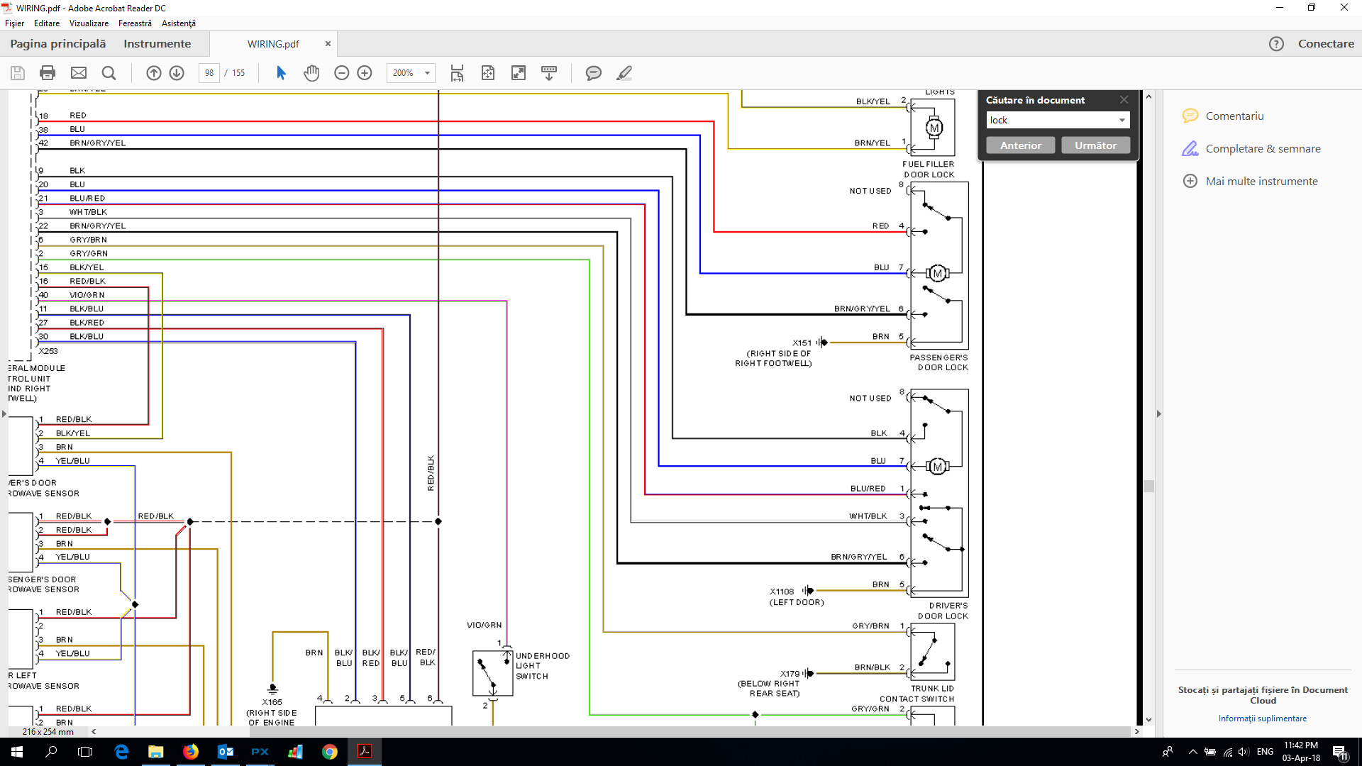Switch to the Instrumente tab
Viewport: 1362px width, 766px height.
coord(157,44)
